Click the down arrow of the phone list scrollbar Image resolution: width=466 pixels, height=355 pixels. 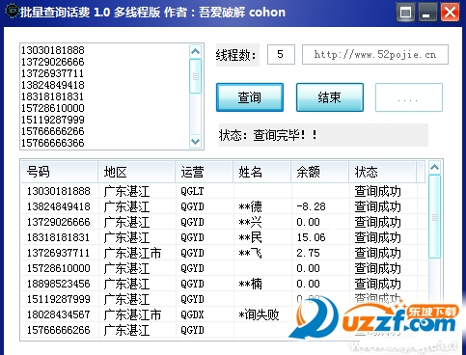click(x=195, y=142)
